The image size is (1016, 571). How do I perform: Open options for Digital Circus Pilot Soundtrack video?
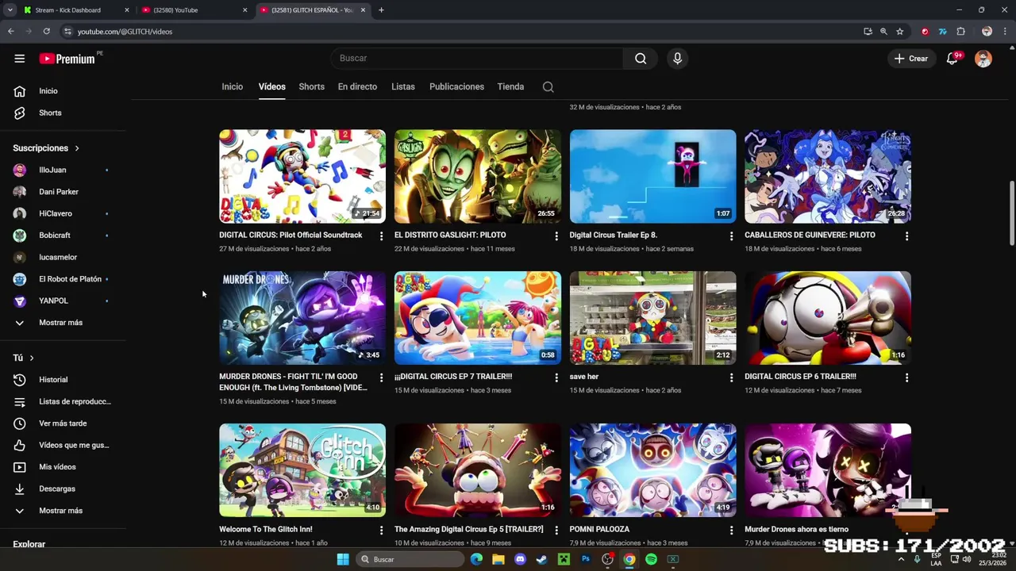[x=381, y=236]
